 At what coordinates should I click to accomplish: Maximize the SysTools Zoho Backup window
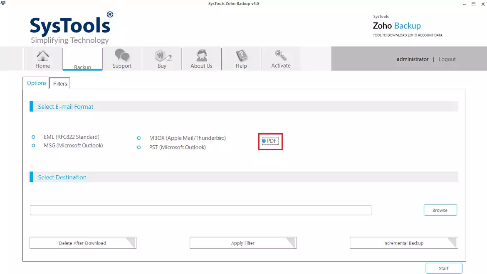(474, 4)
